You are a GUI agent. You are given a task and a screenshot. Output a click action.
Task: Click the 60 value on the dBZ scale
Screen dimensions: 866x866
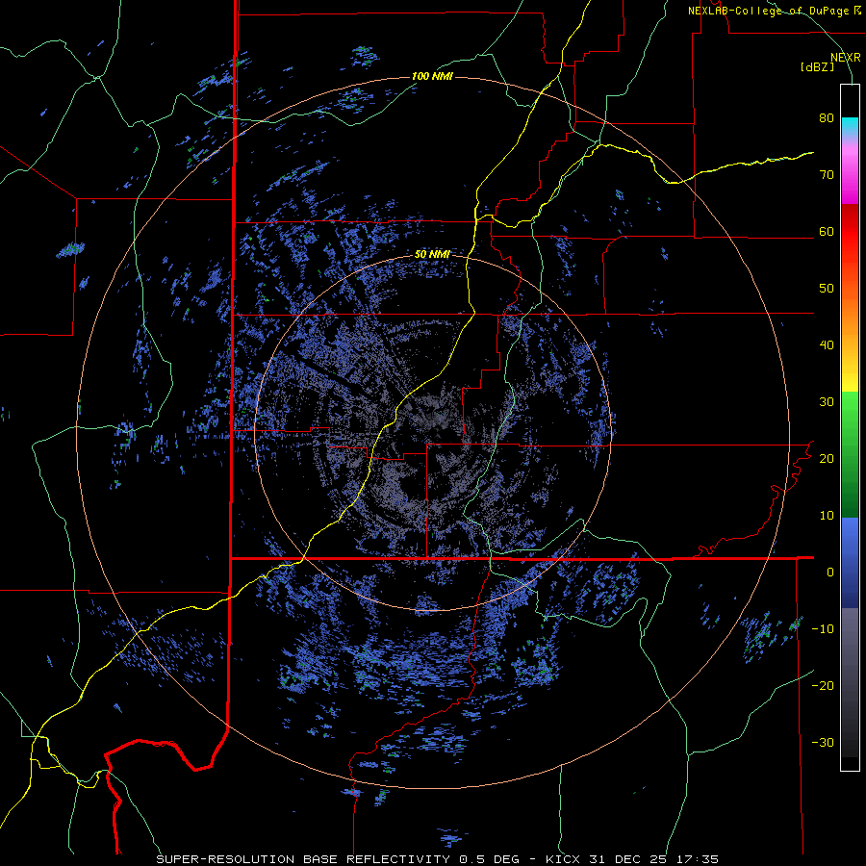pos(827,232)
